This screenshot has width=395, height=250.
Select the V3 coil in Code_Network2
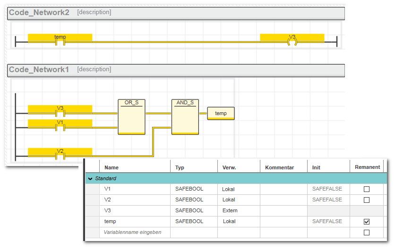[x=292, y=42]
